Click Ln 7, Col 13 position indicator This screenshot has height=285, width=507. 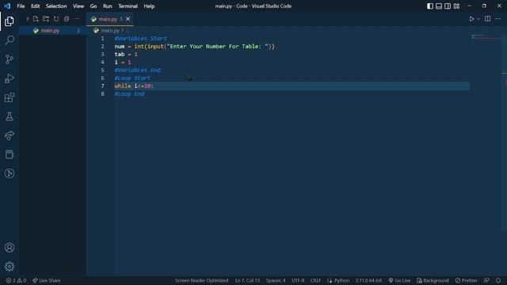click(247, 280)
